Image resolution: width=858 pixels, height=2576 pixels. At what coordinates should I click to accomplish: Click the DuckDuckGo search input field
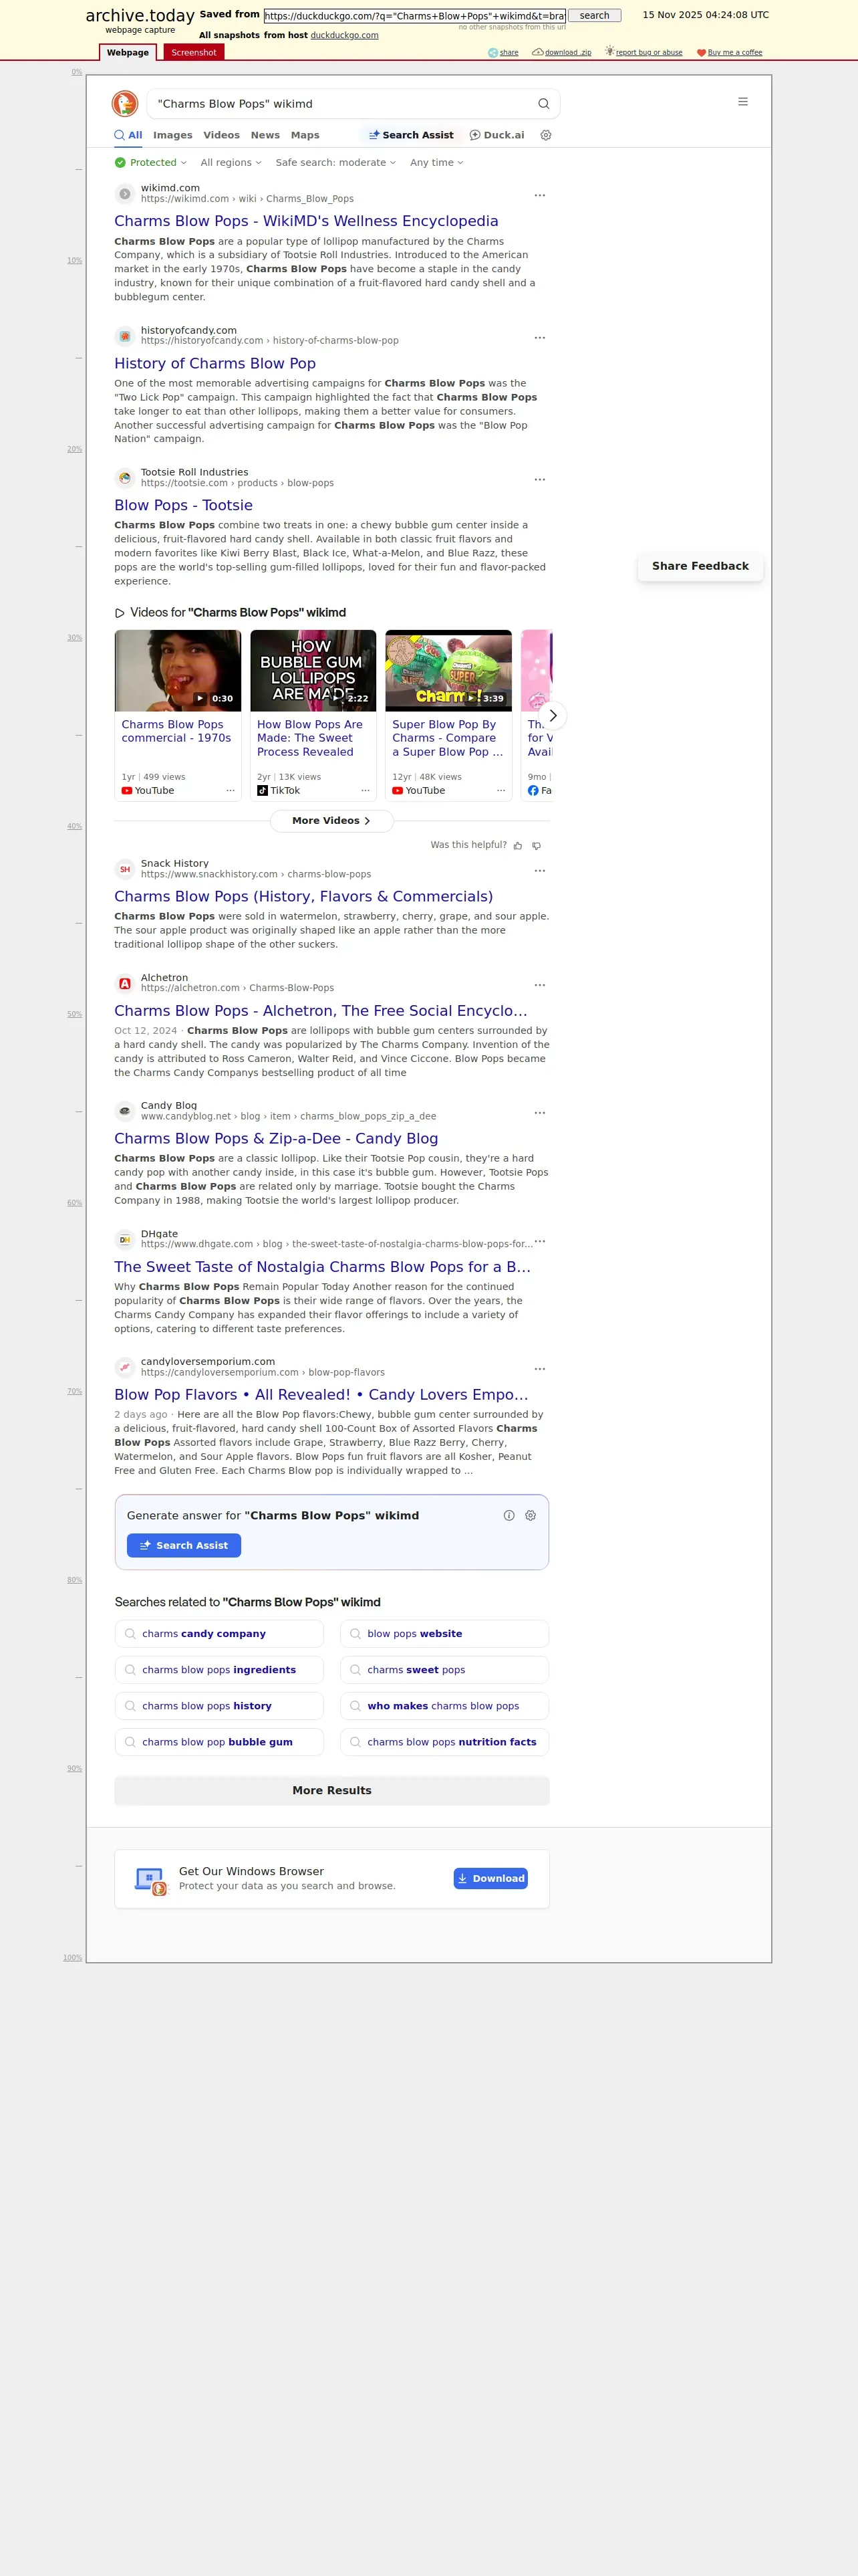point(339,104)
